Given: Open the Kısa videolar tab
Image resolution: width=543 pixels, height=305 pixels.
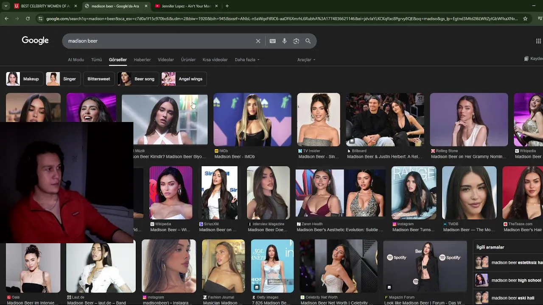Looking at the screenshot, I should click(x=215, y=60).
